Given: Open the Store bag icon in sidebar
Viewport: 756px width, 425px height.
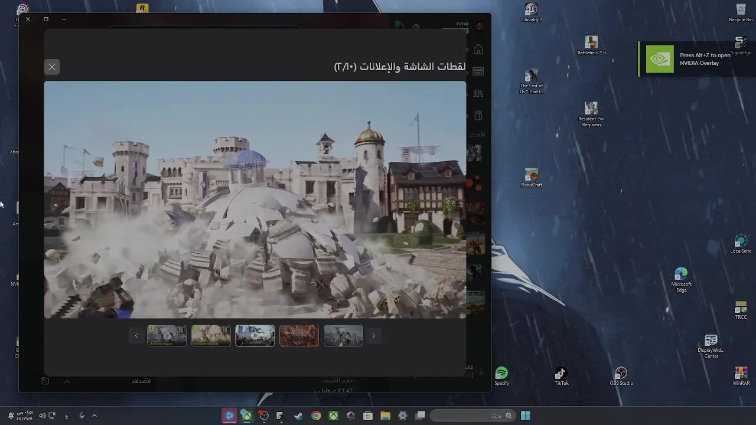Looking at the screenshot, I should pyautogui.click(x=478, y=115).
